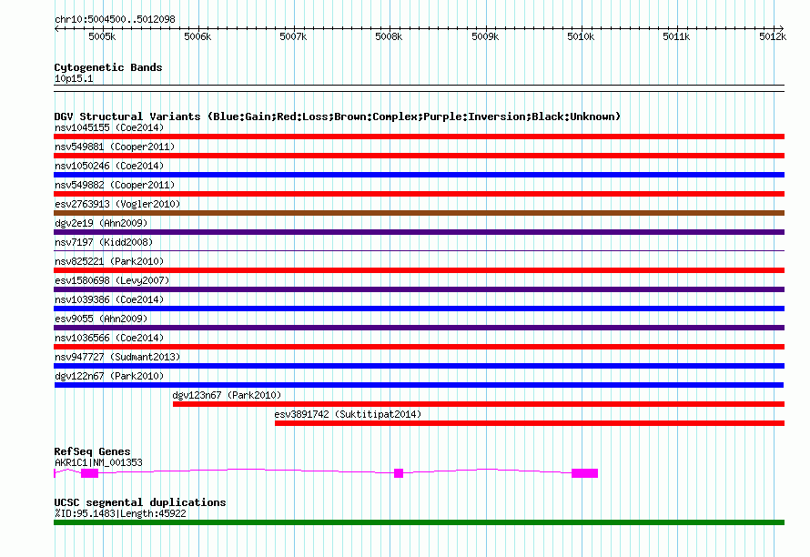Open the nsv825221 (Park2010) loss variant label
The width and height of the screenshot is (810, 557).
coord(109,261)
